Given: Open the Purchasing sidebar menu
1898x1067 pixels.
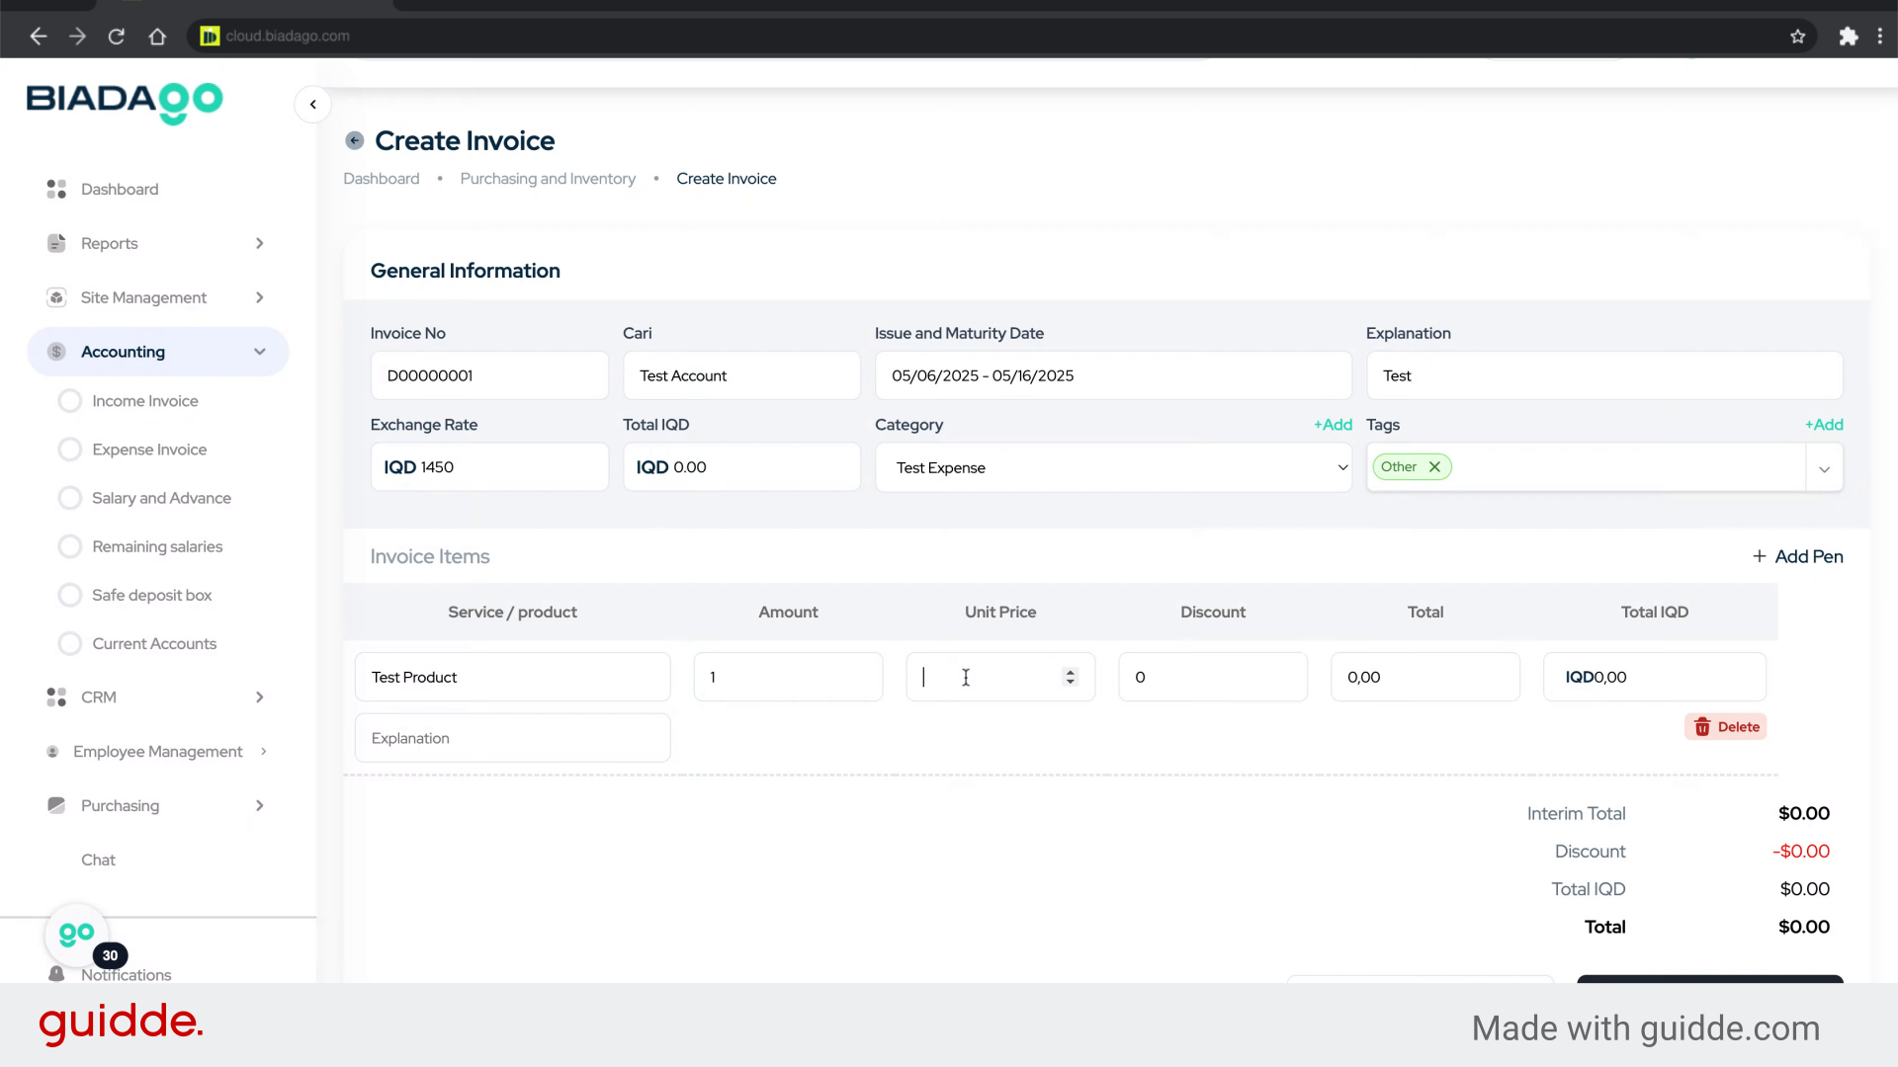Looking at the screenshot, I should coord(120,805).
